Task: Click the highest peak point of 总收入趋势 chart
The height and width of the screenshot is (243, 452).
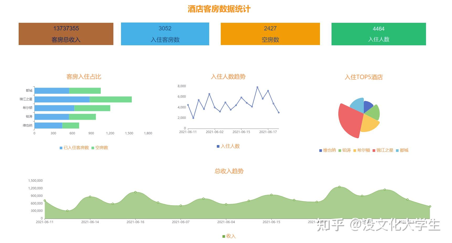Action: point(339,187)
